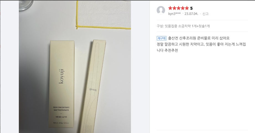Open the enlarged review photo
Screen dimensions: 255x133
click(75, 67)
